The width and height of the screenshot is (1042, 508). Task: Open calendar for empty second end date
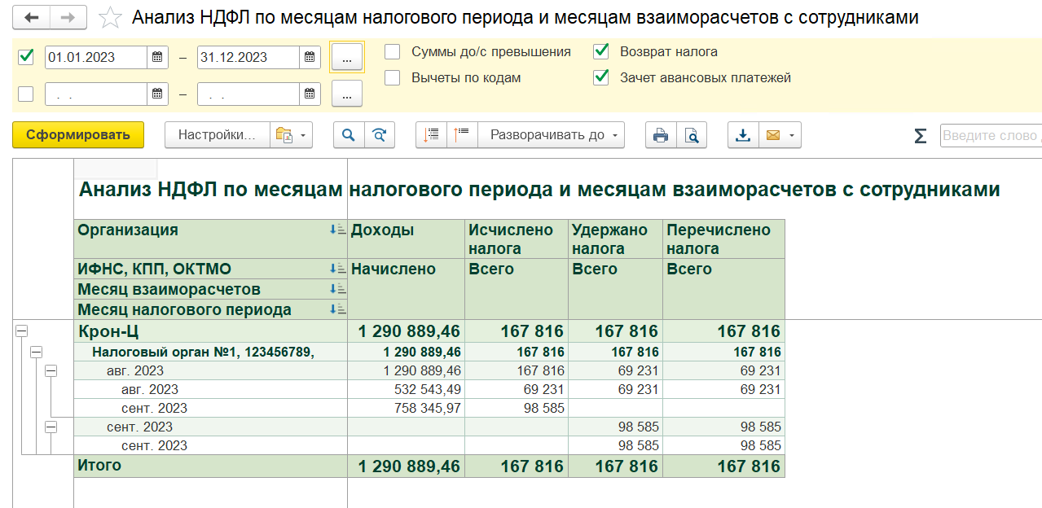click(x=310, y=94)
